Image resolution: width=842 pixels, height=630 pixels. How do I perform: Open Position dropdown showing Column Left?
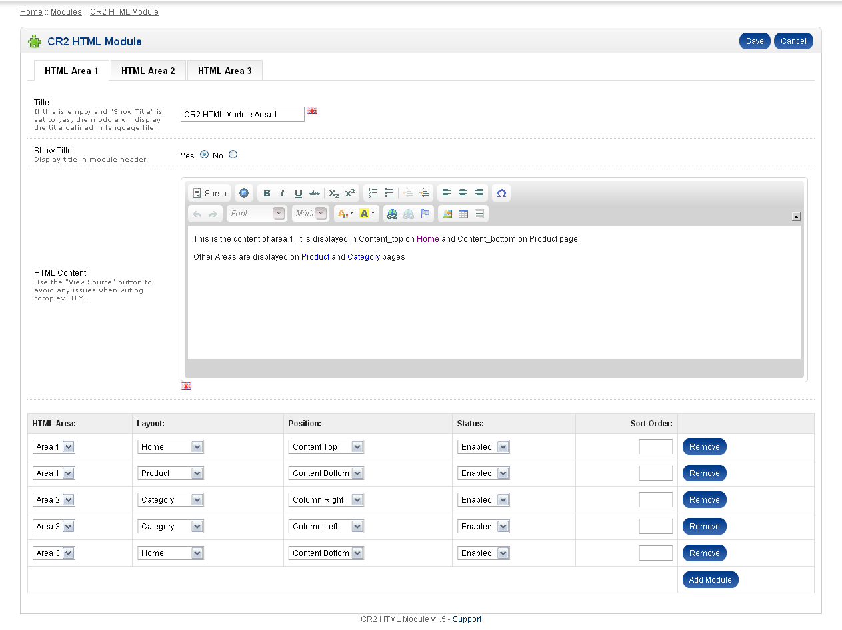(327, 527)
